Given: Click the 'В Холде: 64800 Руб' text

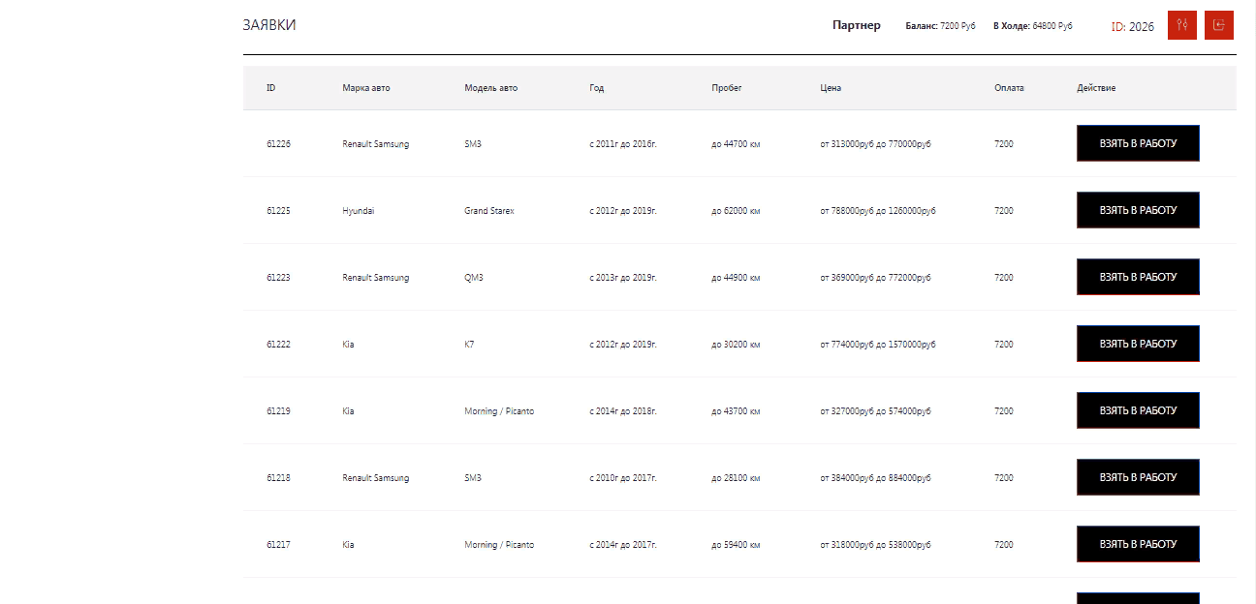Looking at the screenshot, I should coord(1032,26).
